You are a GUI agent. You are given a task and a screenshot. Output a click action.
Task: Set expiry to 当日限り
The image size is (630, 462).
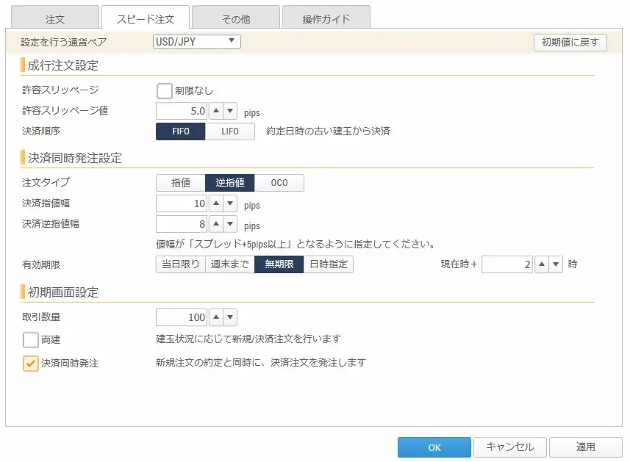pyautogui.click(x=182, y=264)
